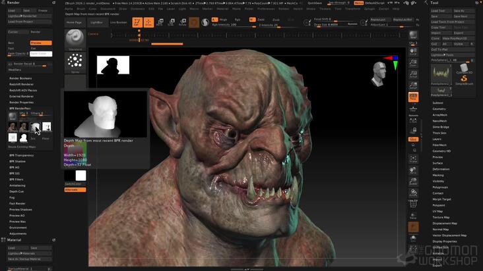This screenshot has height=271, width=483.
Task: Click the Depth render pass thumbnail
Action: (x=35, y=126)
